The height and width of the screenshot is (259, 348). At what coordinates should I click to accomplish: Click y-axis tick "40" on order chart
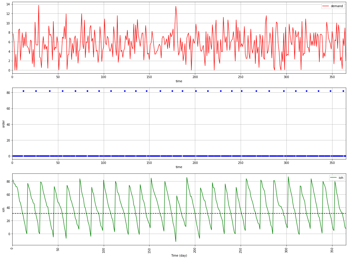point(8,125)
